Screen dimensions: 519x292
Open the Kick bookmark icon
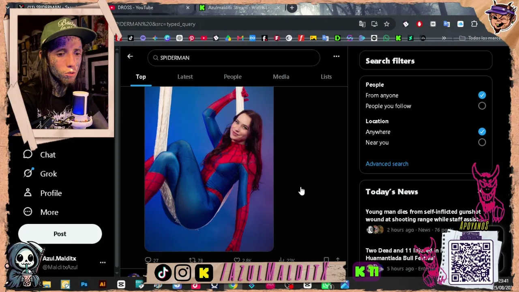click(x=398, y=38)
